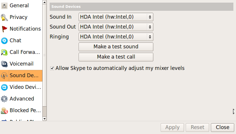Click Make a test call button
This screenshot has width=236, height=134.
(116, 57)
